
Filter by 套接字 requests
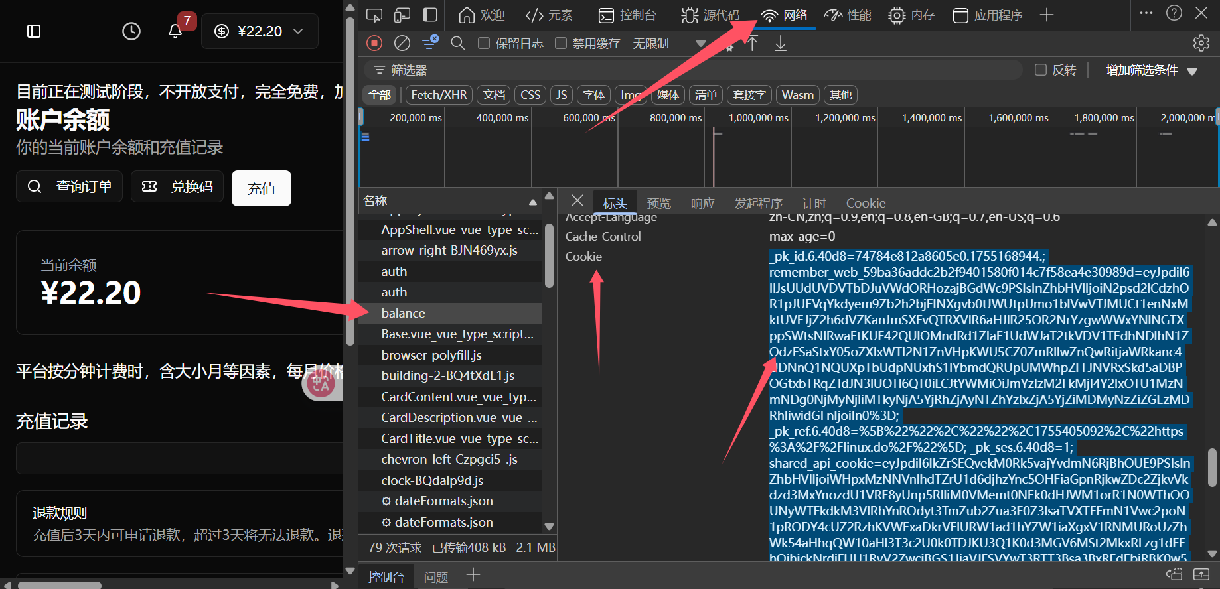pyautogui.click(x=749, y=95)
